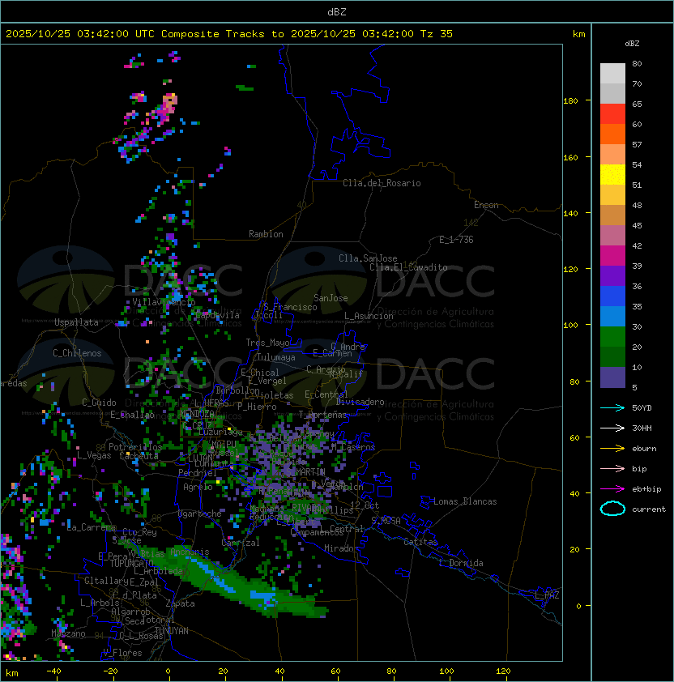Click the Zapata place label
Viewport: 674px width, 682px height.
[180, 603]
